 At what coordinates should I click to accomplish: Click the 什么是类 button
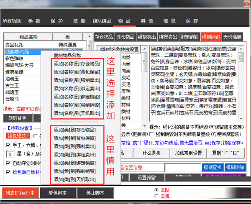click(151, 153)
